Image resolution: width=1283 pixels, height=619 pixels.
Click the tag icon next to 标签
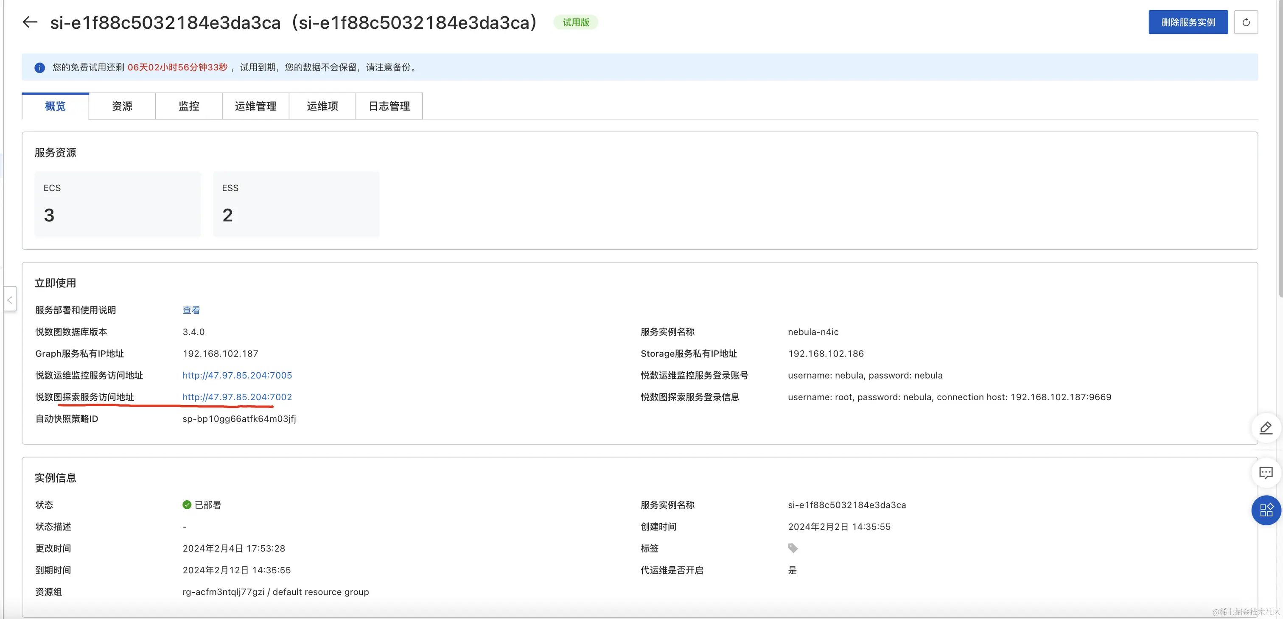[793, 548]
